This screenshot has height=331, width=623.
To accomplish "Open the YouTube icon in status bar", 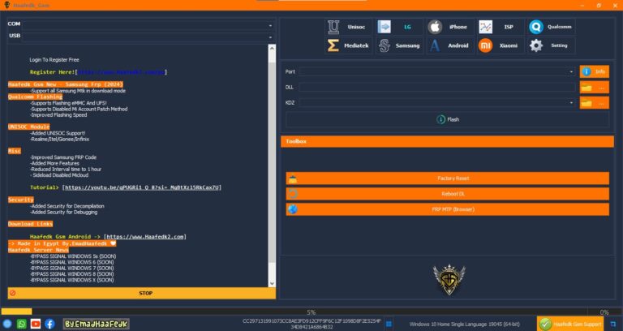I will pos(36,324).
